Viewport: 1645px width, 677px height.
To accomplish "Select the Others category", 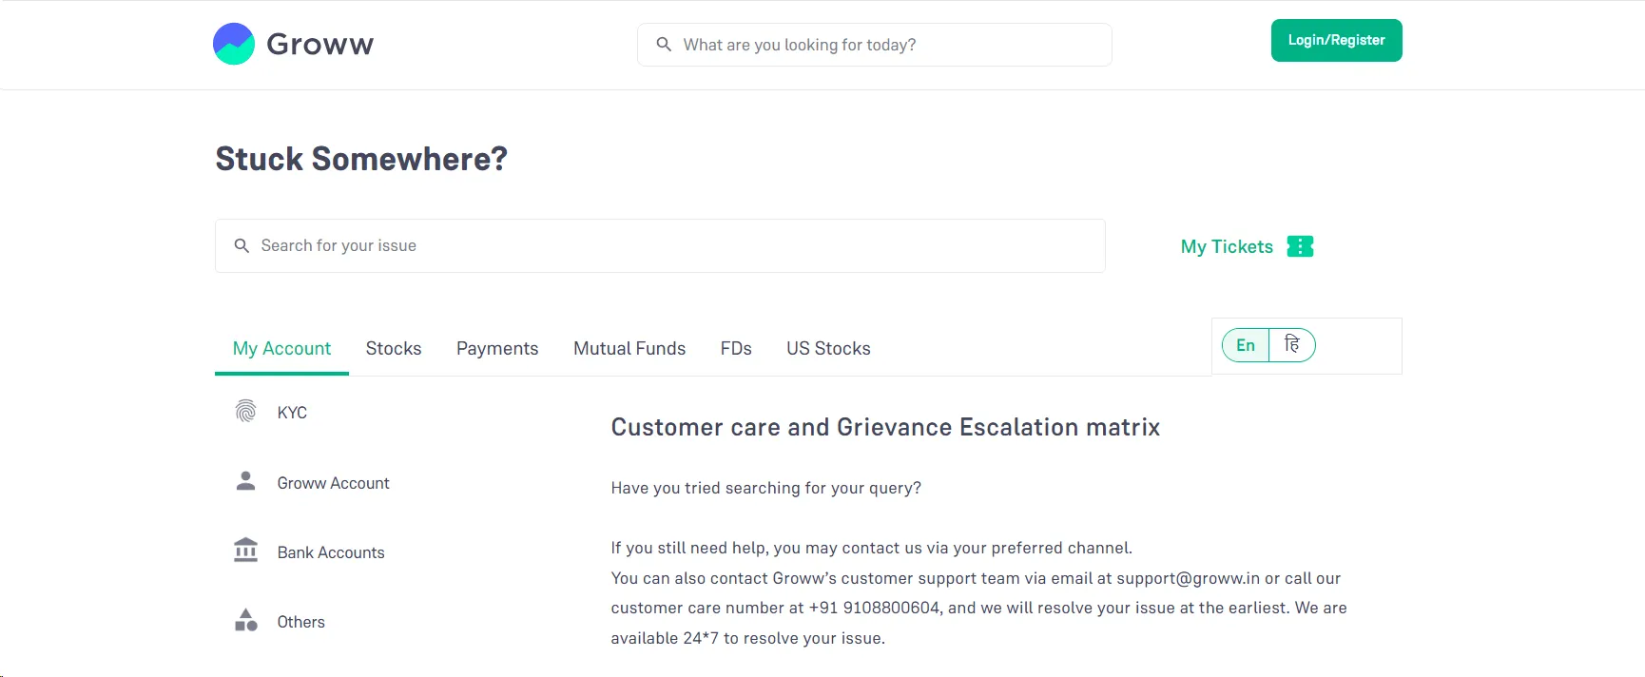I will 301,622.
